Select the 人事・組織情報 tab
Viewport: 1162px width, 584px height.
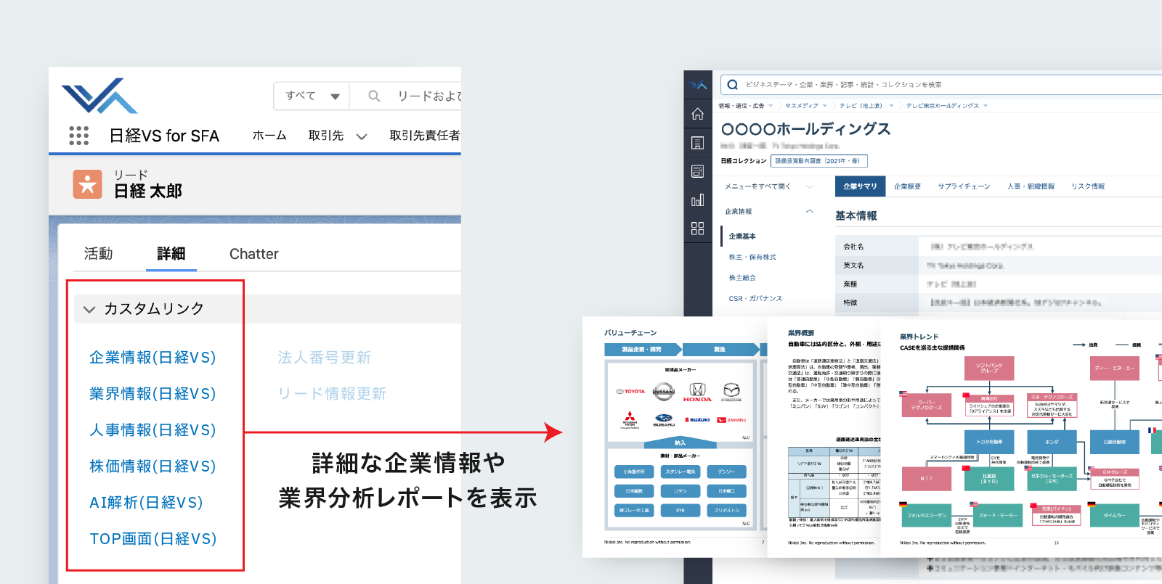[1031, 186]
